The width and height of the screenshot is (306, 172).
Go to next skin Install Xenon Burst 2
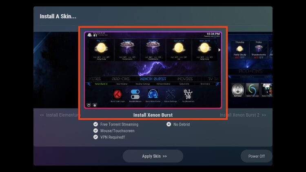(x=243, y=115)
